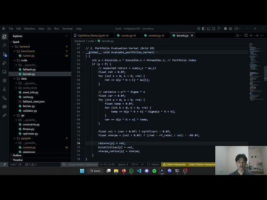Toggle the secondary side bar visibility
Viewport: 267px width, 200px height.
point(214,29)
